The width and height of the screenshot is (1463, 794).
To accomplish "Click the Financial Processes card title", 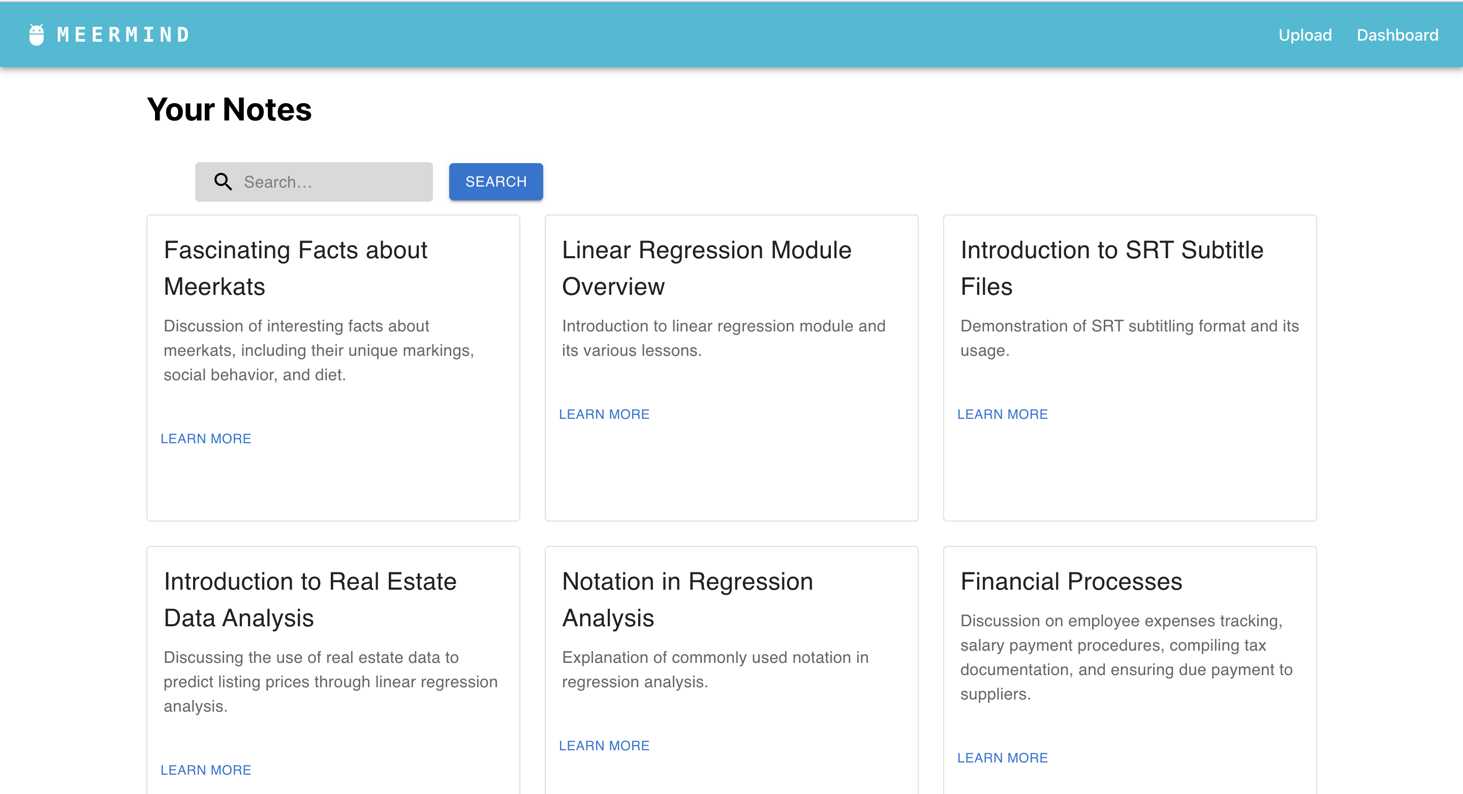I will (x=1071, y=581).
